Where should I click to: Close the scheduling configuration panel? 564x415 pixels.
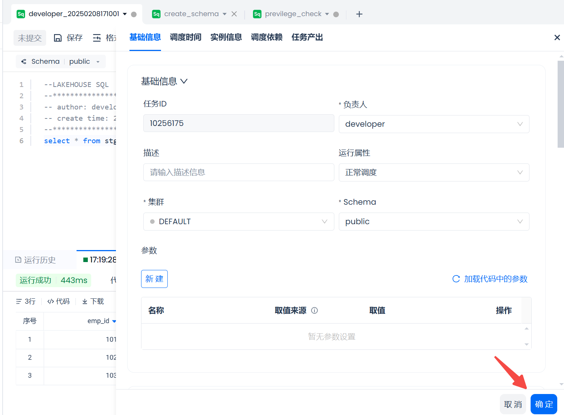point(557,37)
